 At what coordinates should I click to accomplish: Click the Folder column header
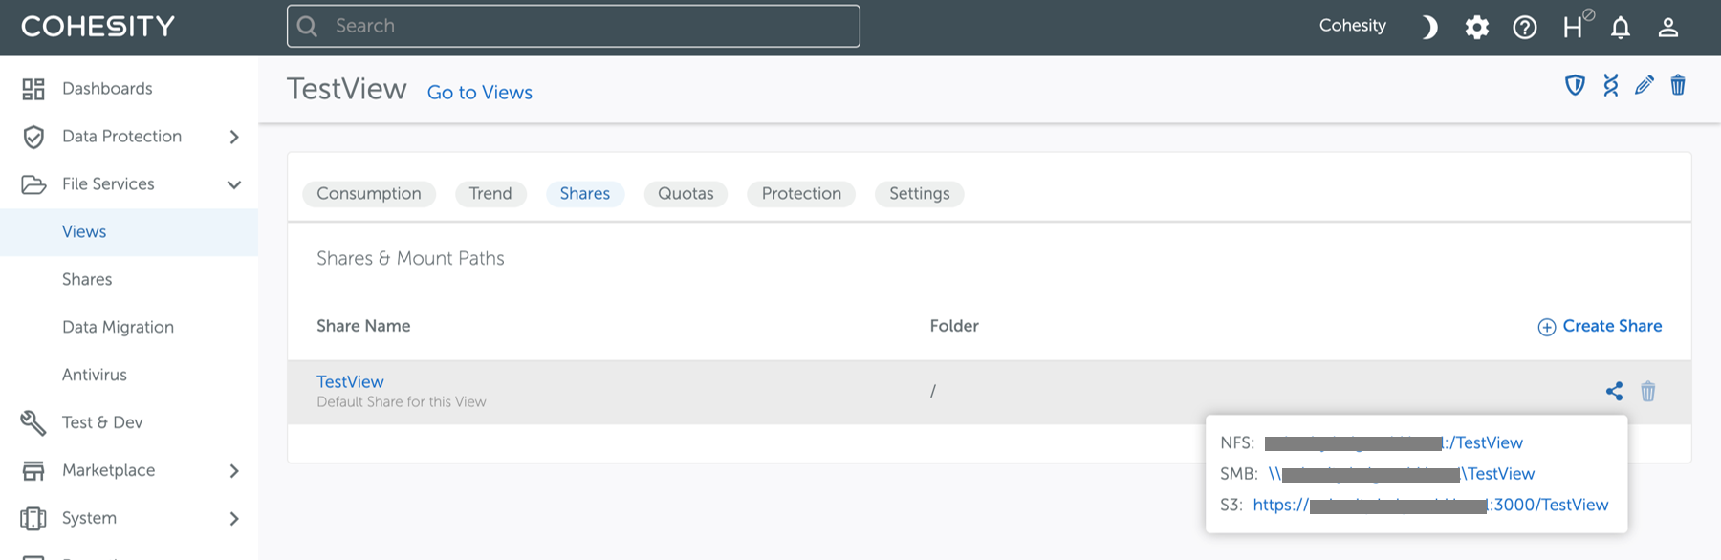point(954,326)
